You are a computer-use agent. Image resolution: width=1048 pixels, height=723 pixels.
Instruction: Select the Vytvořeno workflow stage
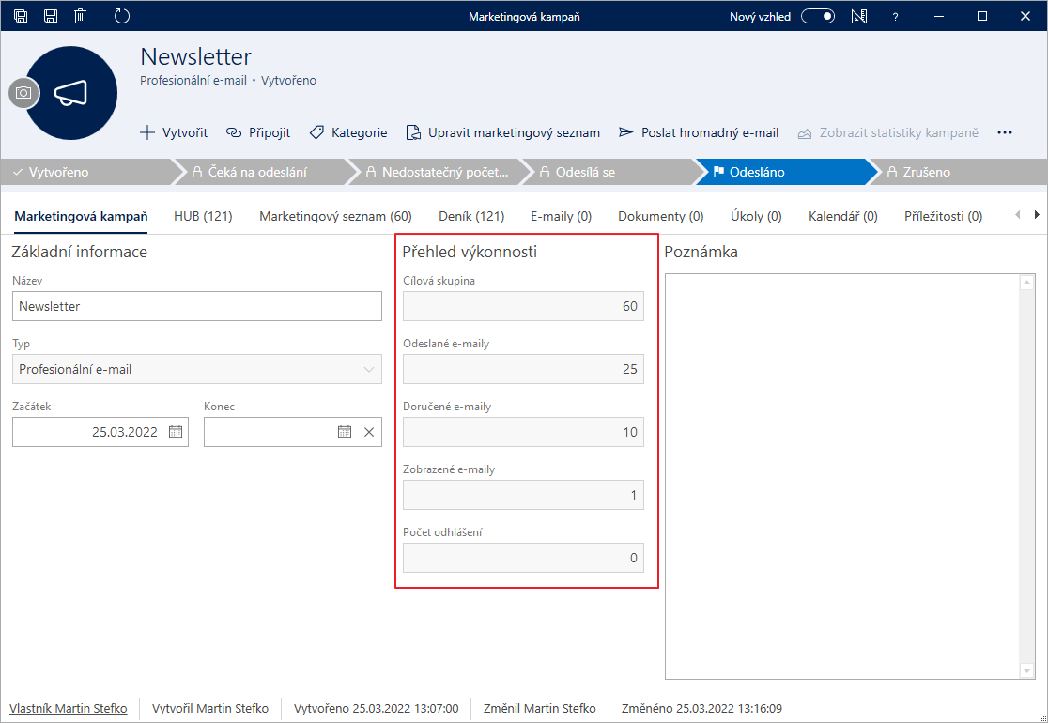click(87, 172)
